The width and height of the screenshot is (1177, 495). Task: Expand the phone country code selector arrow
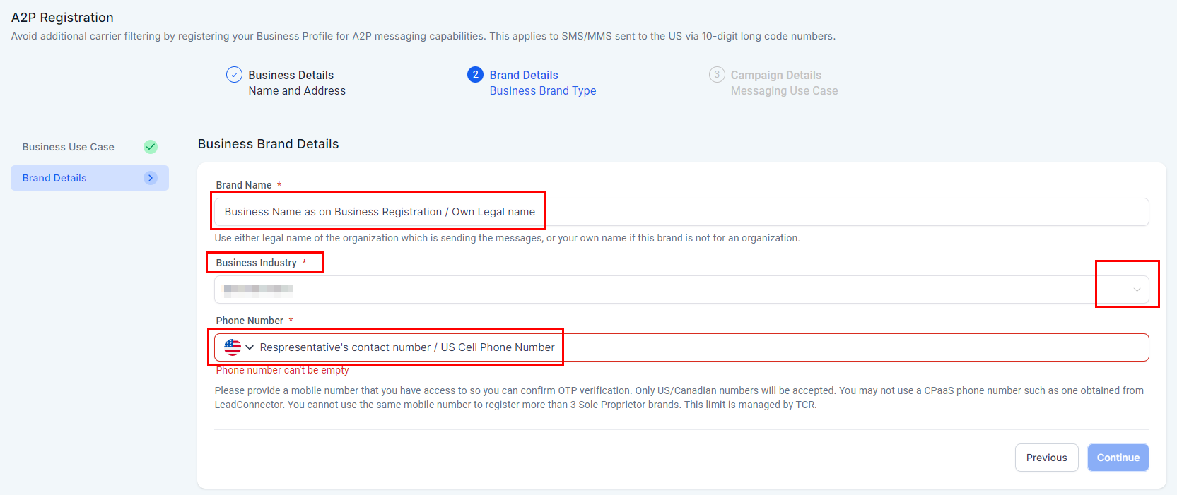(x=250, y=347)
